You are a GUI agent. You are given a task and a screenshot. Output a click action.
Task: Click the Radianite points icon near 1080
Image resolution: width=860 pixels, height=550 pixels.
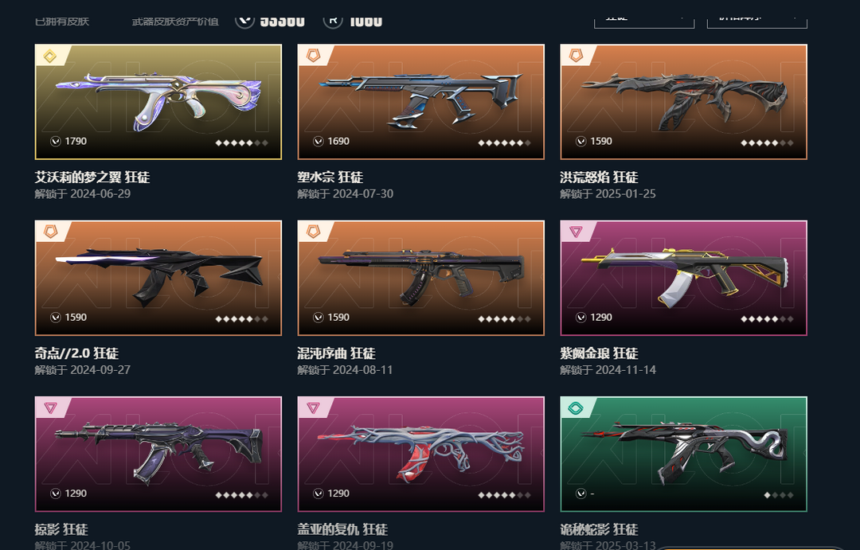point(333,20)
